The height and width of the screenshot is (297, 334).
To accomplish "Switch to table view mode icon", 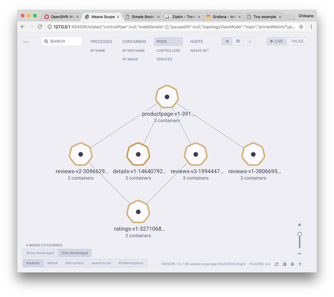I will (238, 41).
